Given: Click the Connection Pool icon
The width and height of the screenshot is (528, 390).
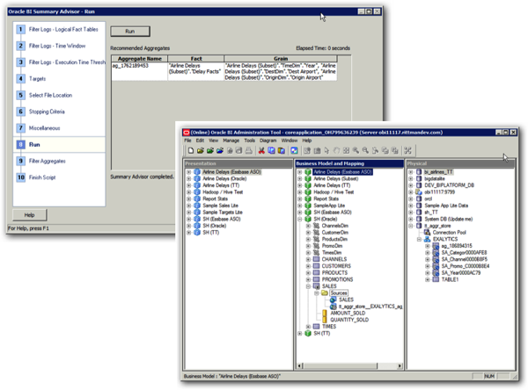Looking at the screenshot, I should point(427,232).
